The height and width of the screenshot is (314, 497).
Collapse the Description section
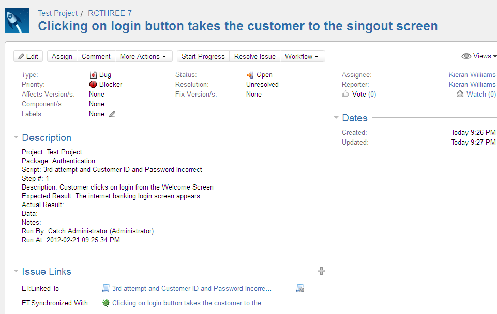(x=16, y=137)
